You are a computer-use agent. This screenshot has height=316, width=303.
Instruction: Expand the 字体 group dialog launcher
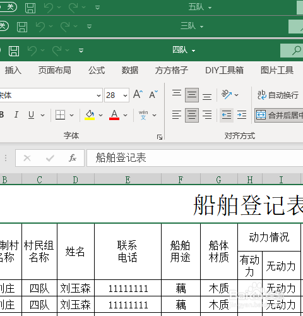click(x=160, y=137)
